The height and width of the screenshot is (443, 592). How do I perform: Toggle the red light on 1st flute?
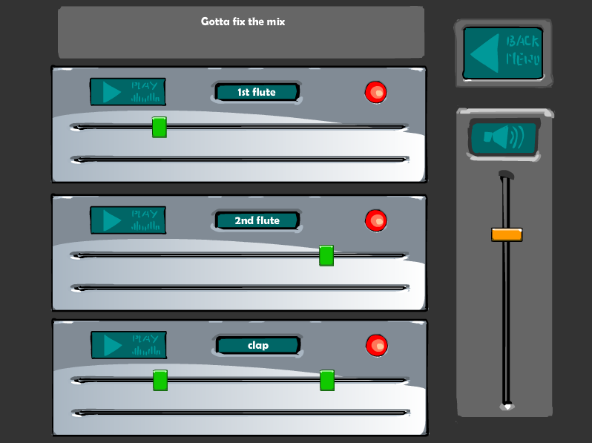point(376,93)
